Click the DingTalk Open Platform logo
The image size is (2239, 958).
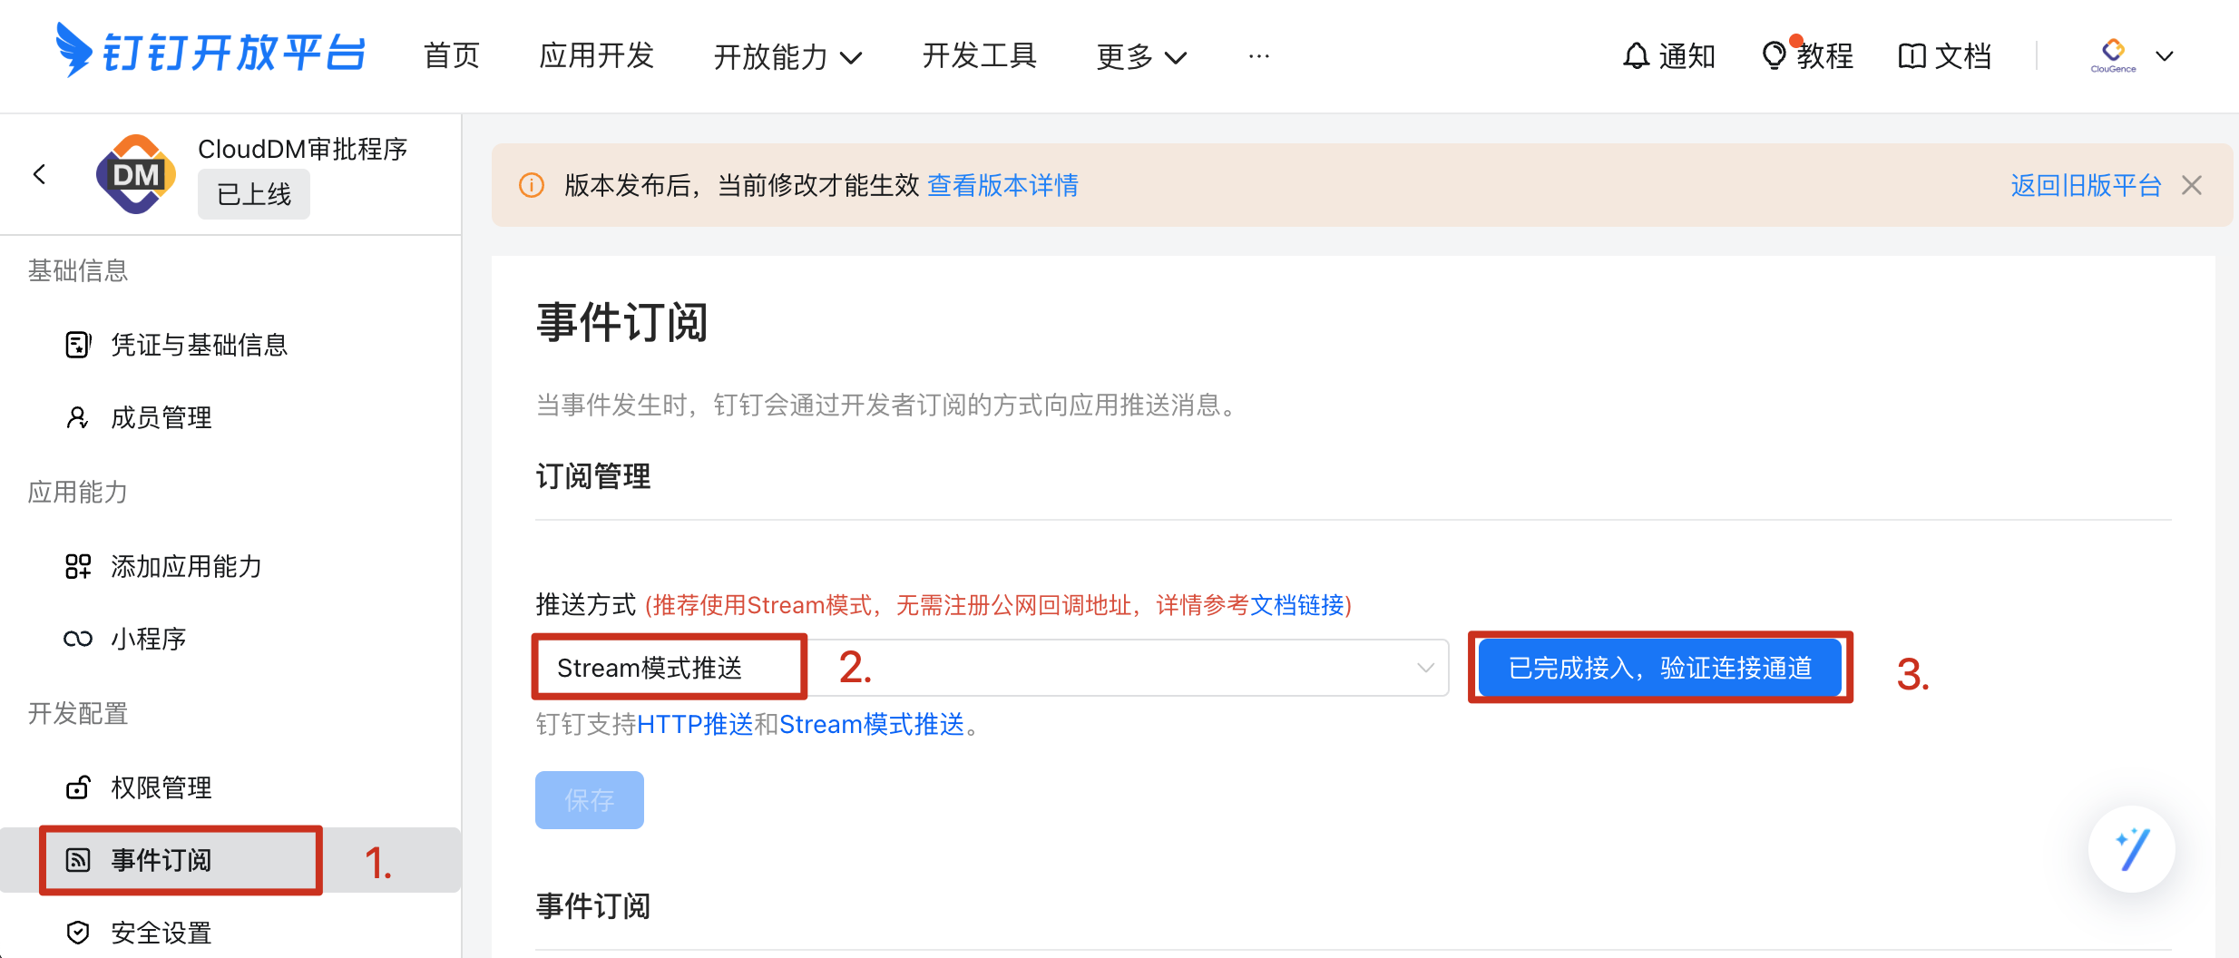210,53
